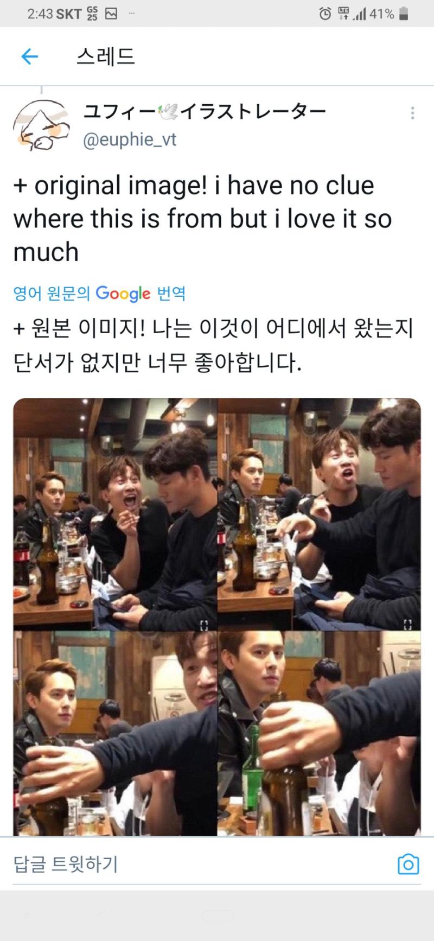
Task: Tap the translated Korean tweet text
Action: click(x=213, y=345)
